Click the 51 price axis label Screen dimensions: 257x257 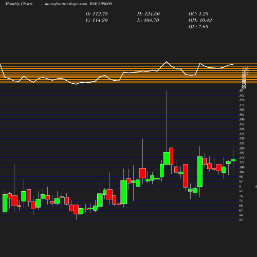click(x=241, y=220)
